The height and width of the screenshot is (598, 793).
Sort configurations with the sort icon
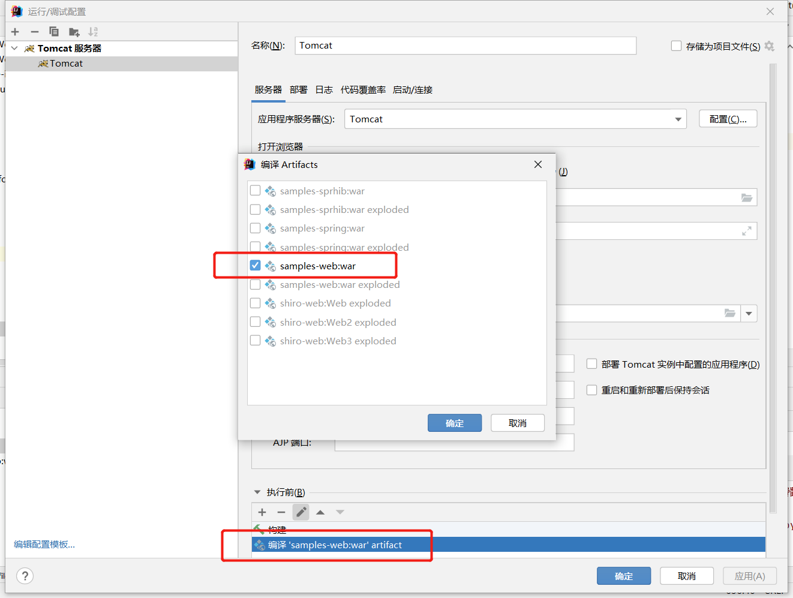(x=93, y=32)
